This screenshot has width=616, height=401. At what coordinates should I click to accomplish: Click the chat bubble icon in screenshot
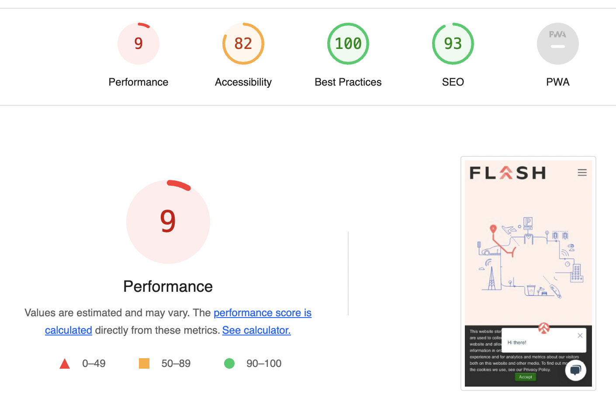pyautogui.click(x=575, y=370)
